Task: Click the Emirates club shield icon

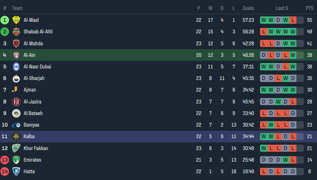Action: point(16,160)
